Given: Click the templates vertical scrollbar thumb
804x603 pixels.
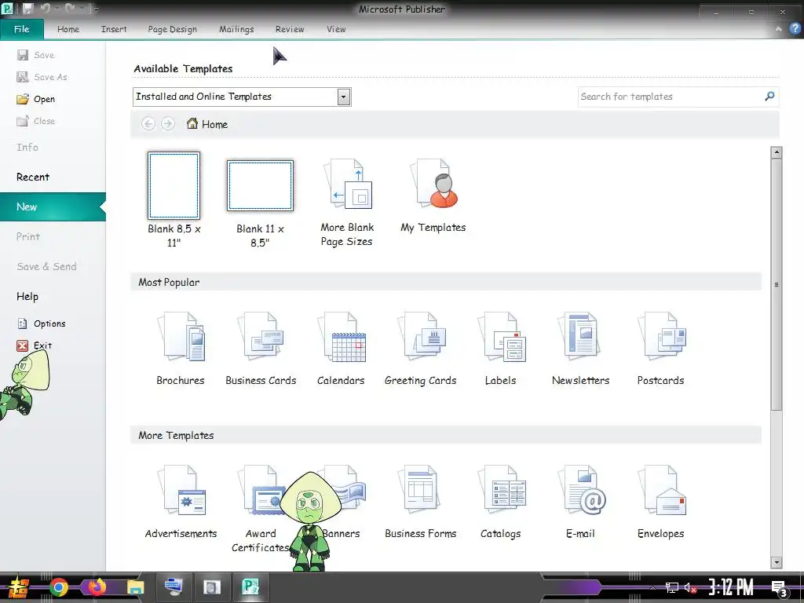Looking at the screenshot, I should [777, 284].
